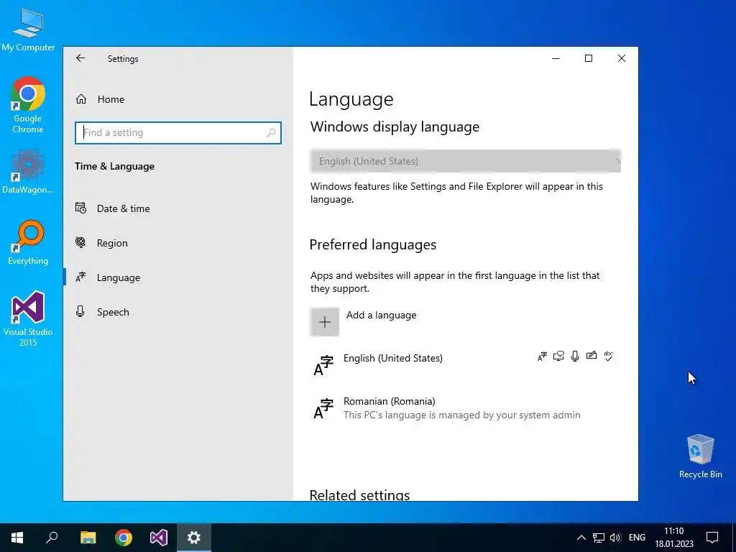This screenshot has width=736, height=552.
Task: Open Google Chrome desktop shortcut
Action: coord(28,105)
